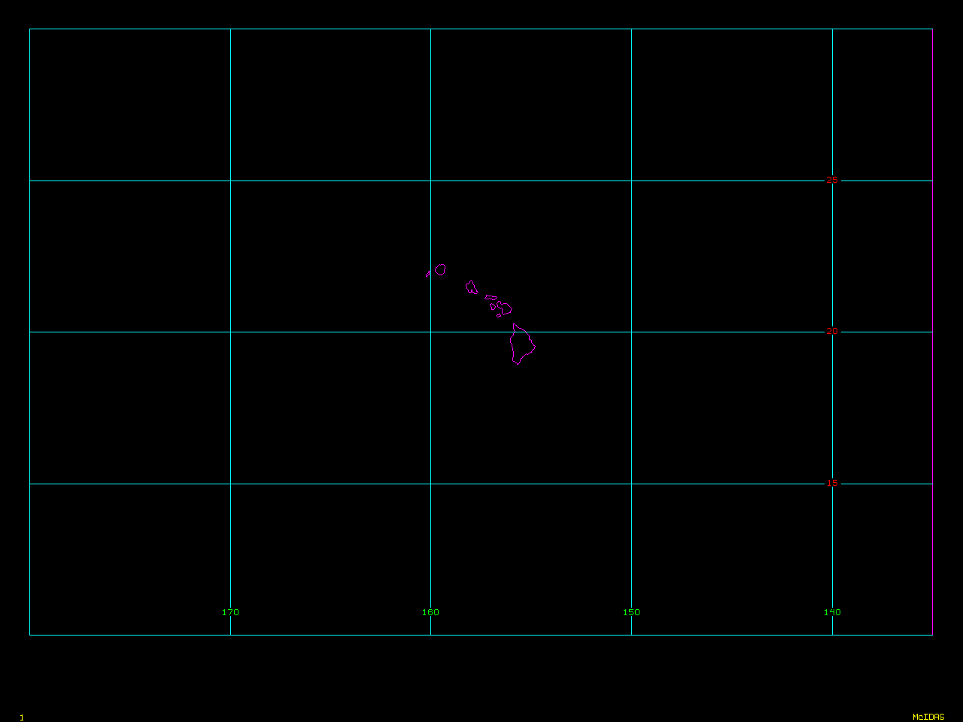The height and width of the screenshot is (722, 963).
Task: Click the latitude label 20
Action: coord(832,332)
